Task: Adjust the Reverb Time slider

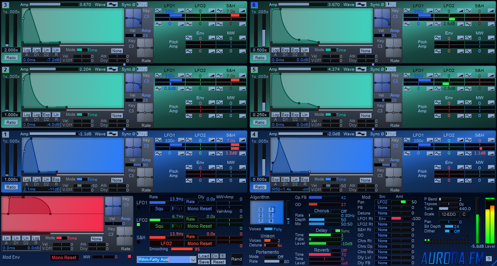Action: 324,255
